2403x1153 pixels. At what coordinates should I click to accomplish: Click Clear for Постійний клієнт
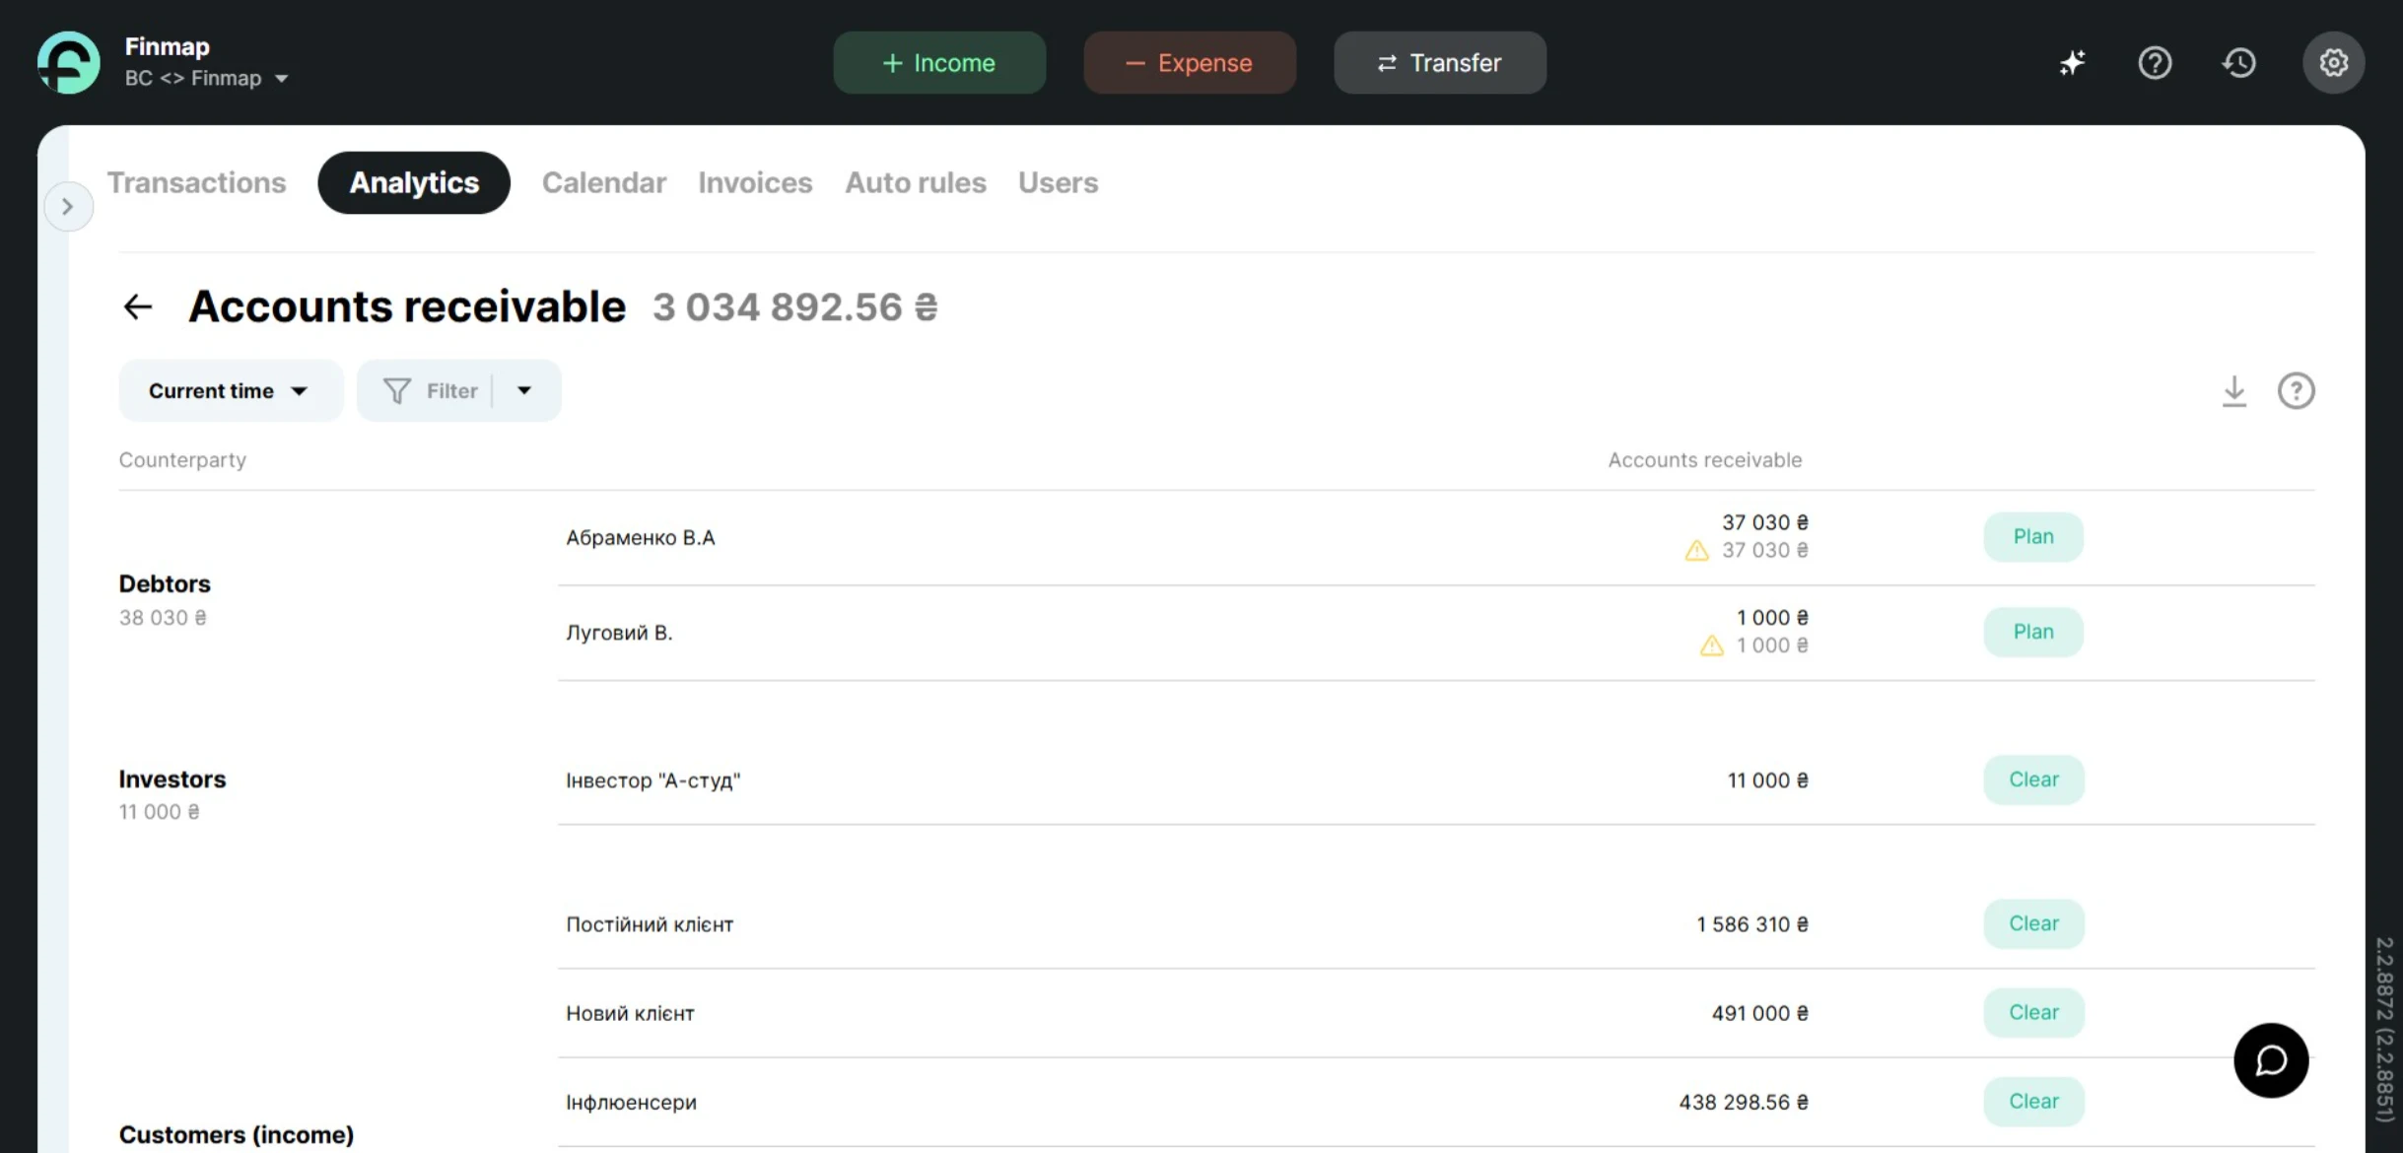[x=2033, y=923]
